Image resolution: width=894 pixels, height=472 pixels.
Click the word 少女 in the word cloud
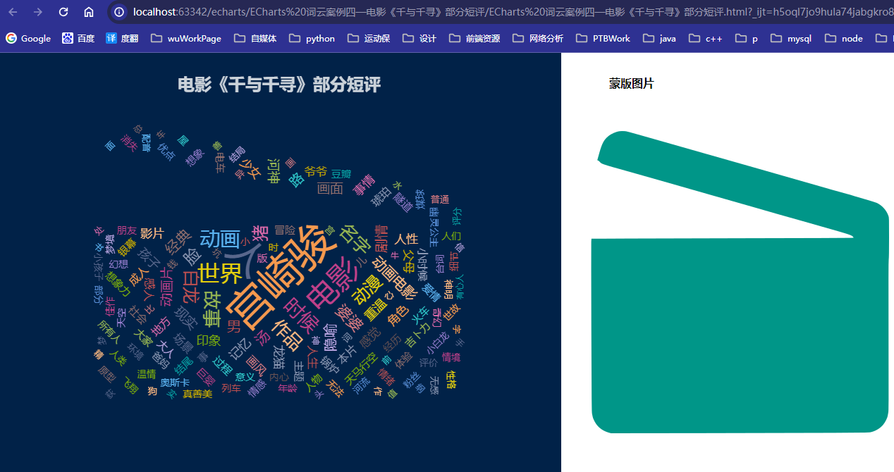point(251,168)
